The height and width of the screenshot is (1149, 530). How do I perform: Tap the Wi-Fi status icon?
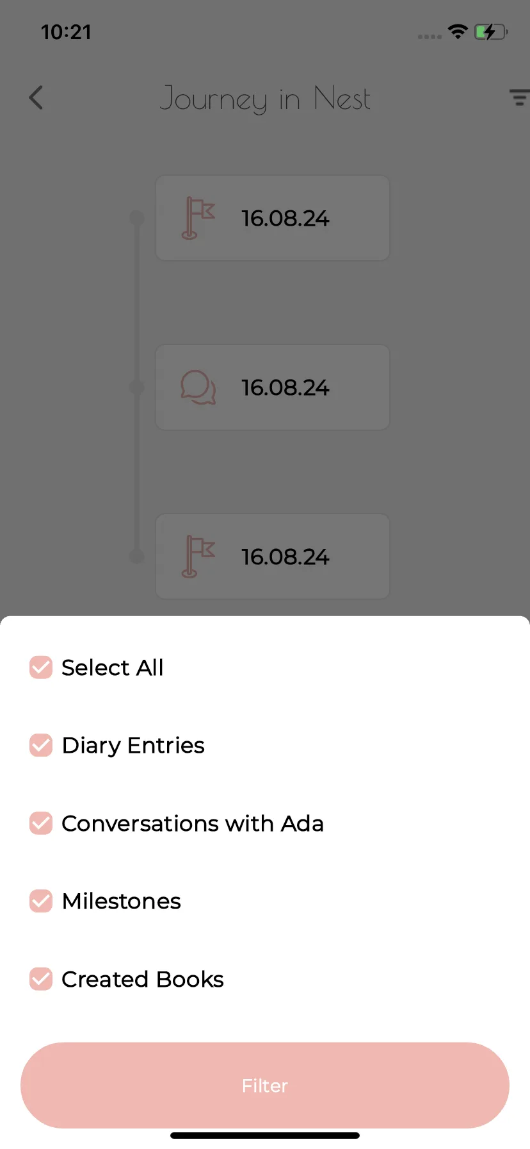point(458,31)
